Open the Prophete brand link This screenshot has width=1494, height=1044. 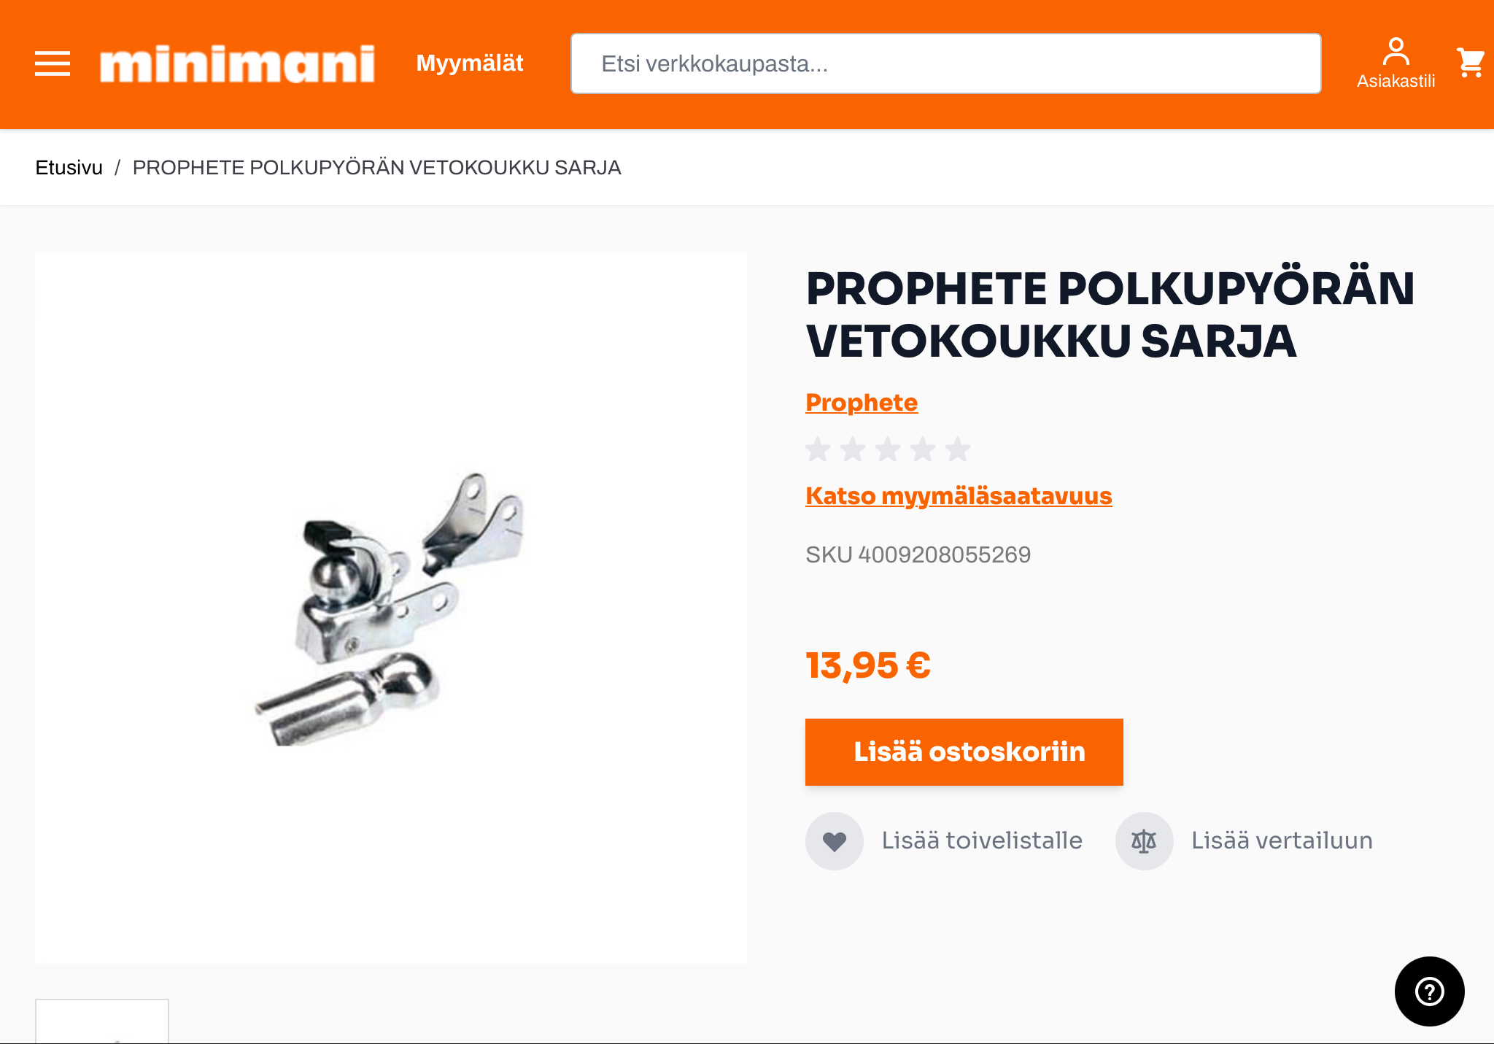[x=862, y=403]
